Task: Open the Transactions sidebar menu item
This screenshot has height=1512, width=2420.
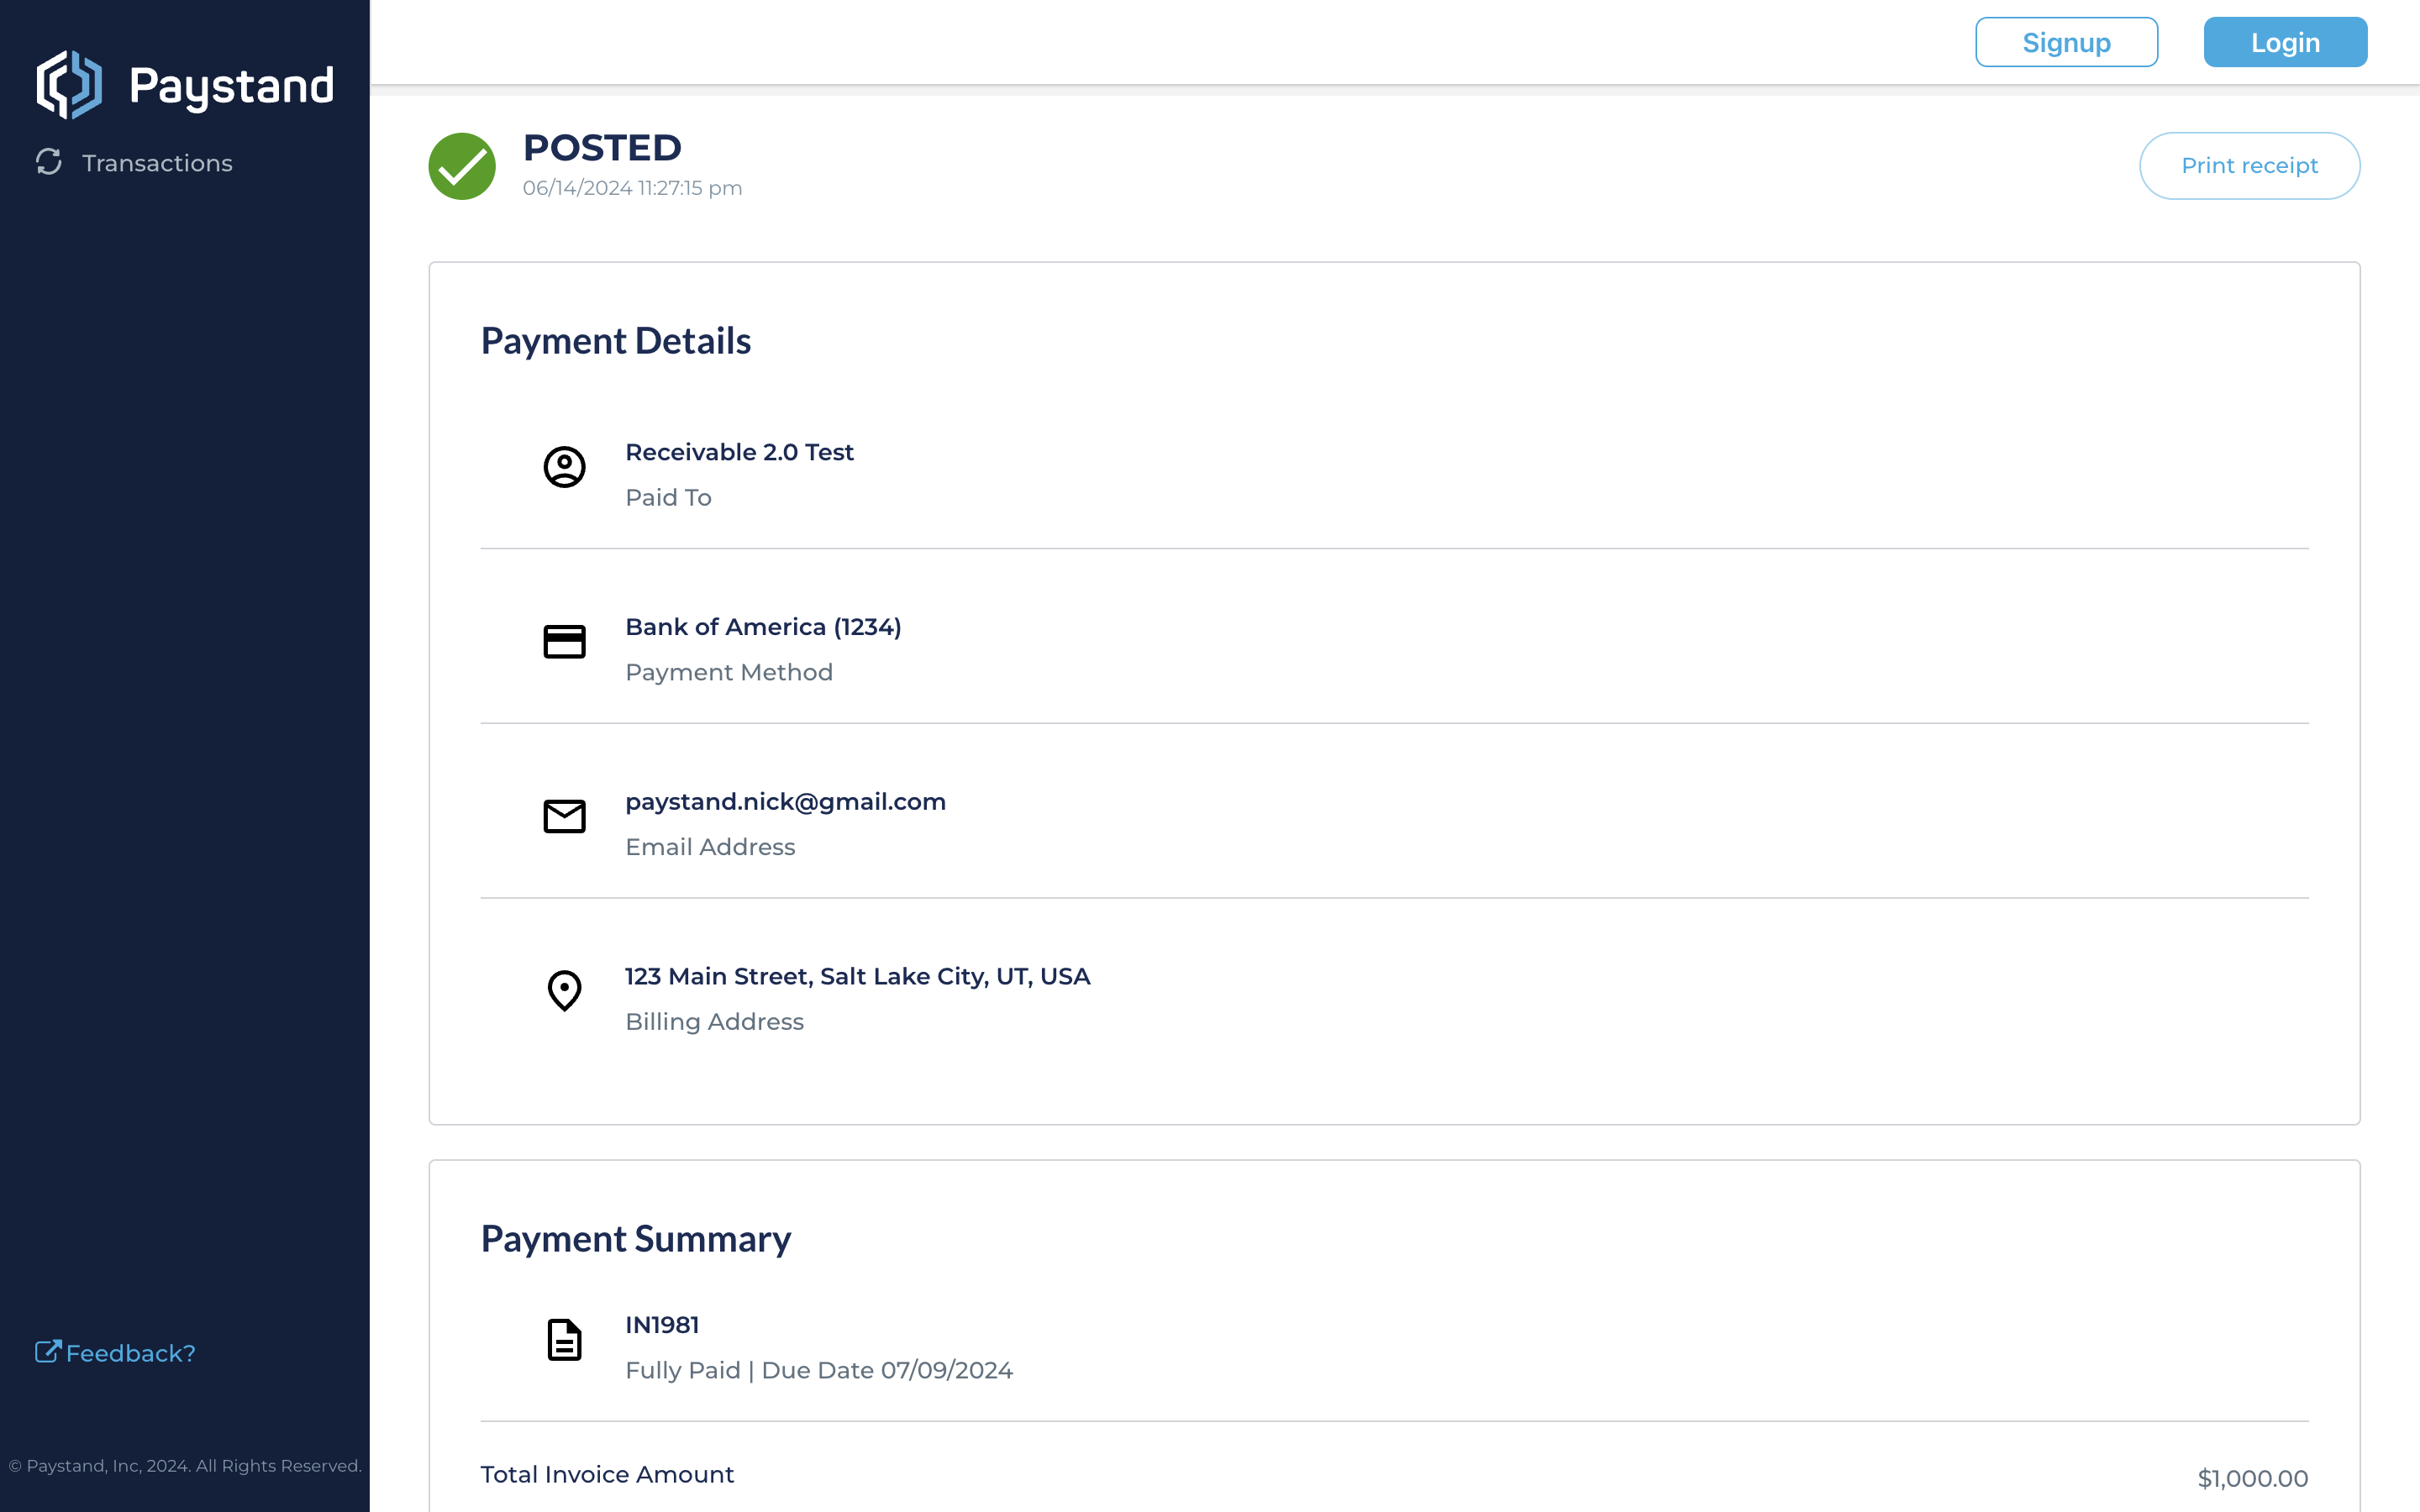Action: tap(134, 163)
